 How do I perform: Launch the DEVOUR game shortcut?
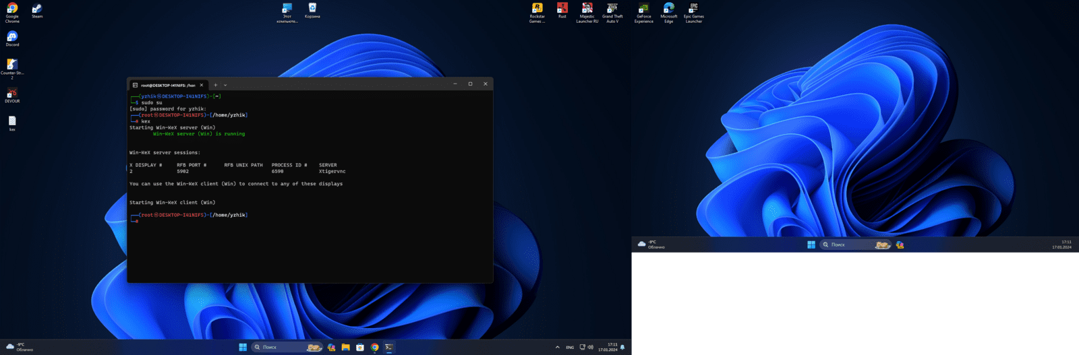(x=12, y=93)
